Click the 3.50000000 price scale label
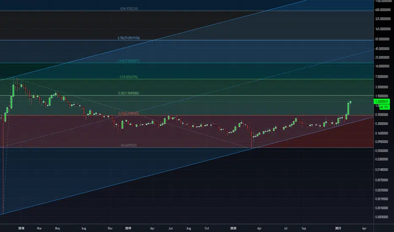The height and width of the screenshot is (232, 394). tap(382, 87)
